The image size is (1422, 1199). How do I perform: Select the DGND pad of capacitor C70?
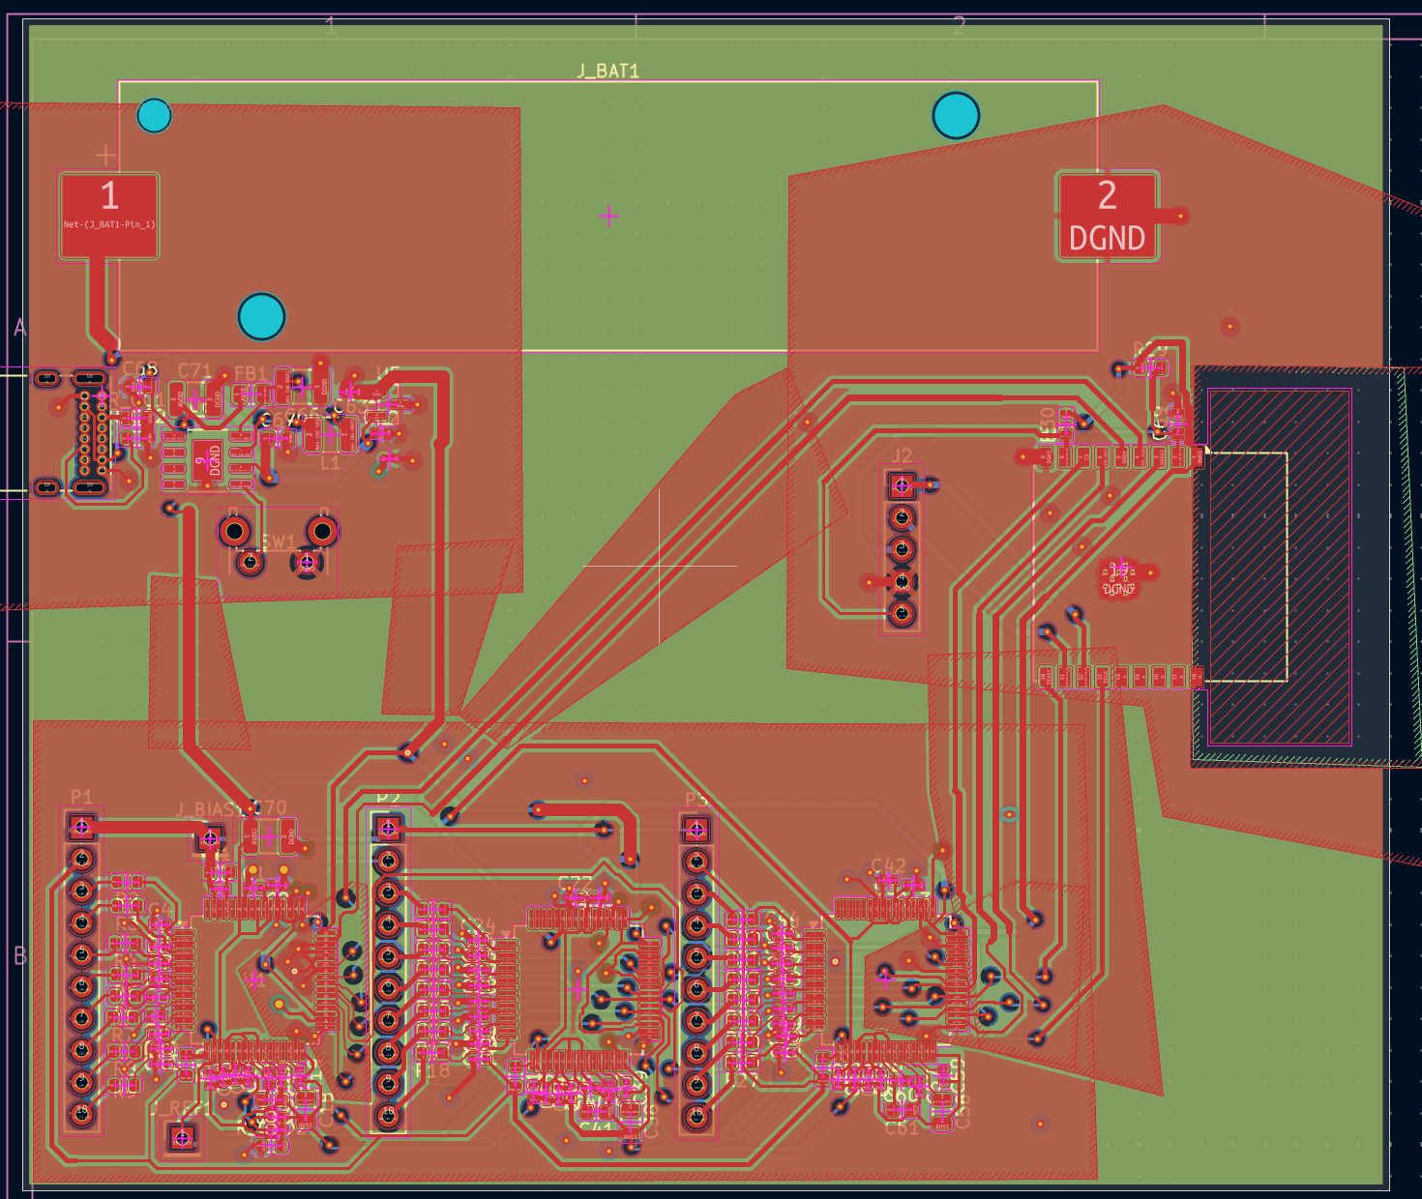pos(288,837)
